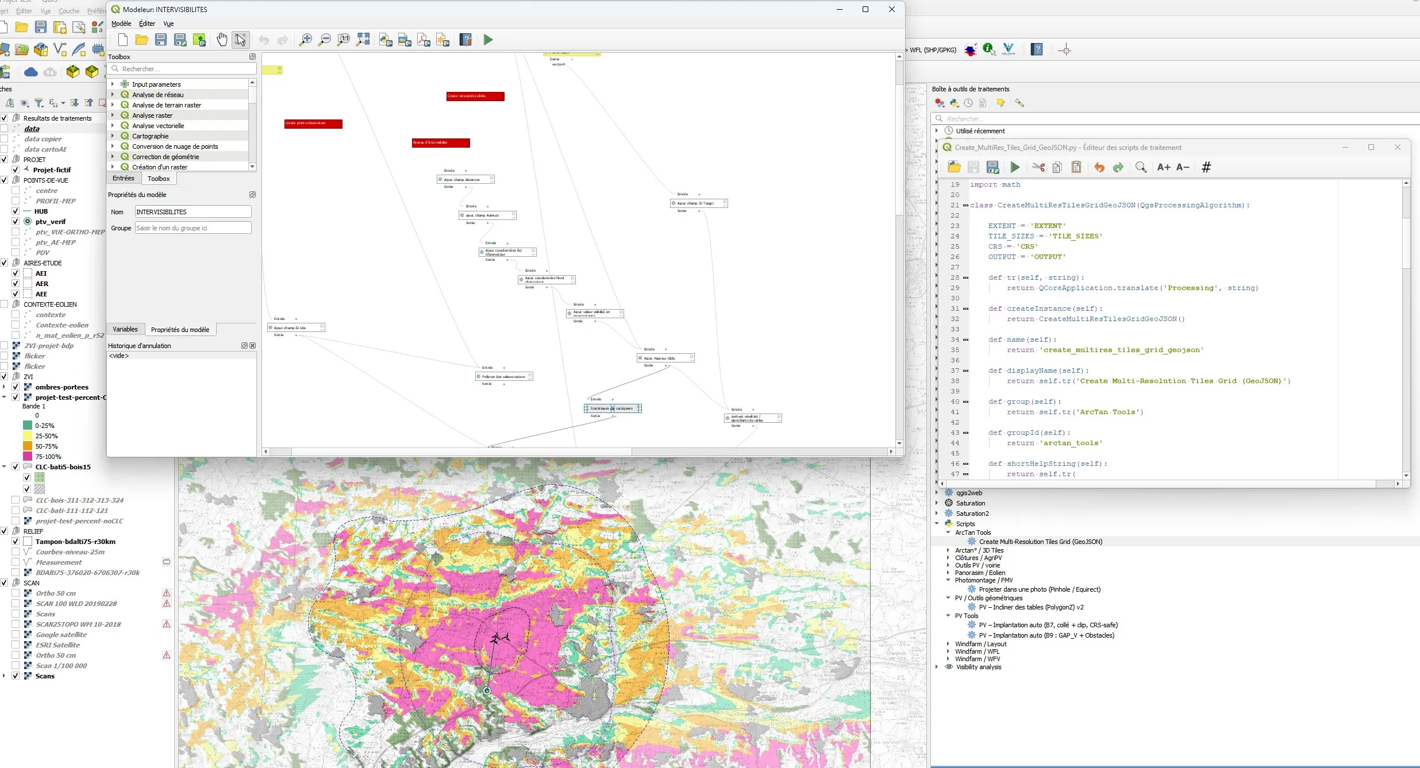
Task: Zoom out on the model canvas
Action: click(325, 40)
